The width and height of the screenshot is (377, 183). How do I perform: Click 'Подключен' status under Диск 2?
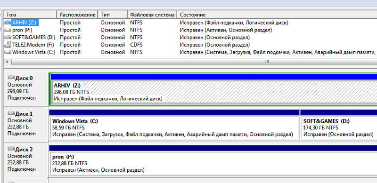[x=22, y=169]
